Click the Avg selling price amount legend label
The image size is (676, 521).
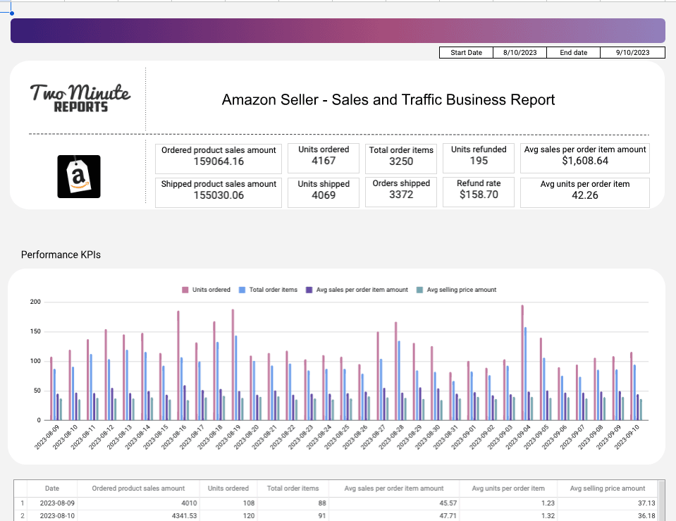[x=462, y=290]
